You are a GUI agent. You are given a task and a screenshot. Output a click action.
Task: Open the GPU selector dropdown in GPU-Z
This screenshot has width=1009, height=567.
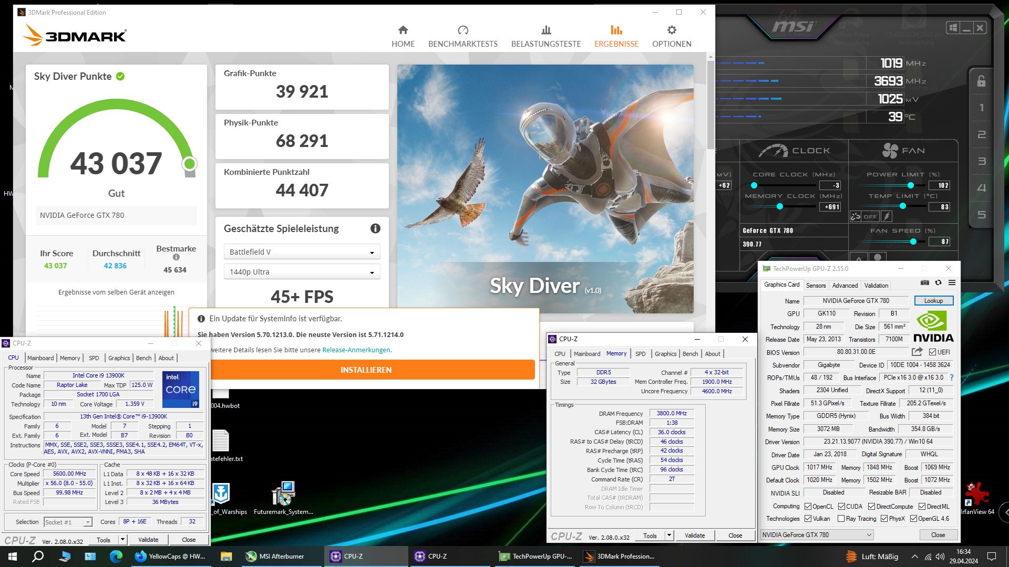pos(817,535)
